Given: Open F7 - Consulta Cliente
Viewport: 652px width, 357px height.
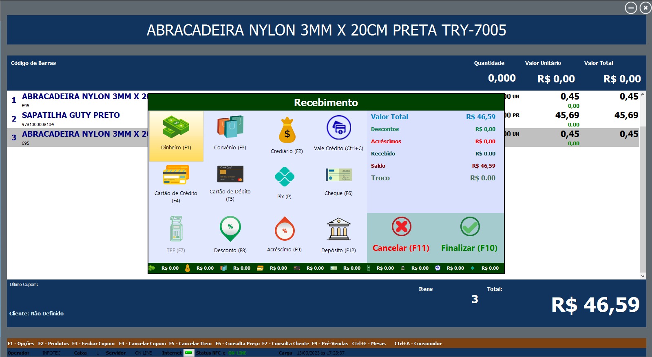Looking at the screenshot, I should (285, 344).
